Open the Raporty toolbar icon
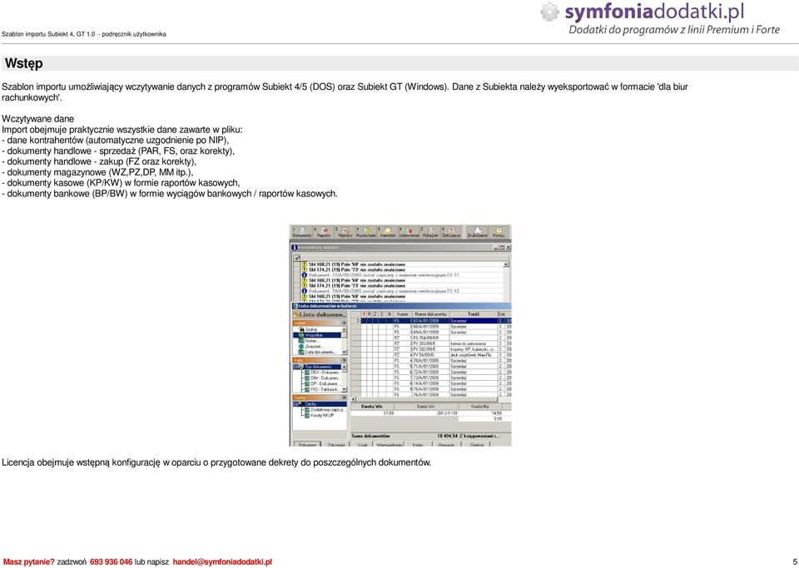The width and height of the screenshot is (799, 568). (x=324, y=233)
